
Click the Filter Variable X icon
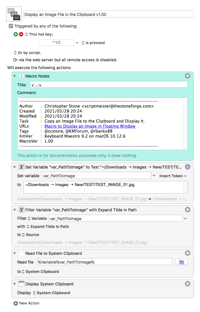coord(21,210)
